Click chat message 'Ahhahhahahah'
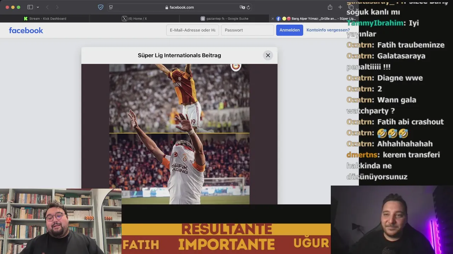 (x=405, y=144)
